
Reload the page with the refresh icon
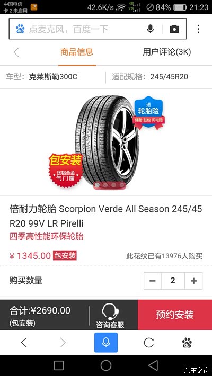pos(148,343)
